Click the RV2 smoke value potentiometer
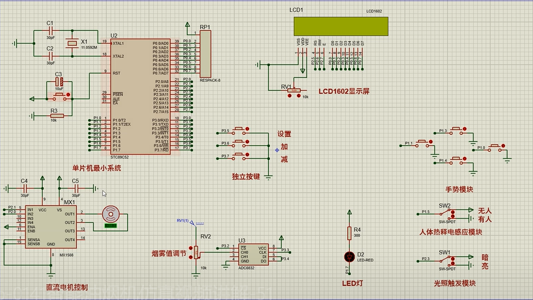 point(196,253)
